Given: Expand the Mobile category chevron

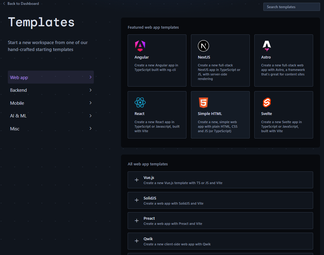Looking at the screenshot, I should point(91,103).
